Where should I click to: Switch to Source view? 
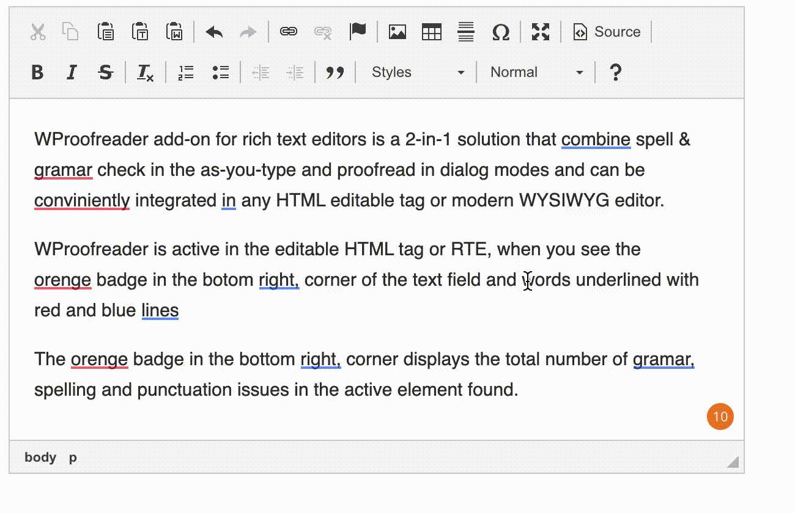click(607, 32)
